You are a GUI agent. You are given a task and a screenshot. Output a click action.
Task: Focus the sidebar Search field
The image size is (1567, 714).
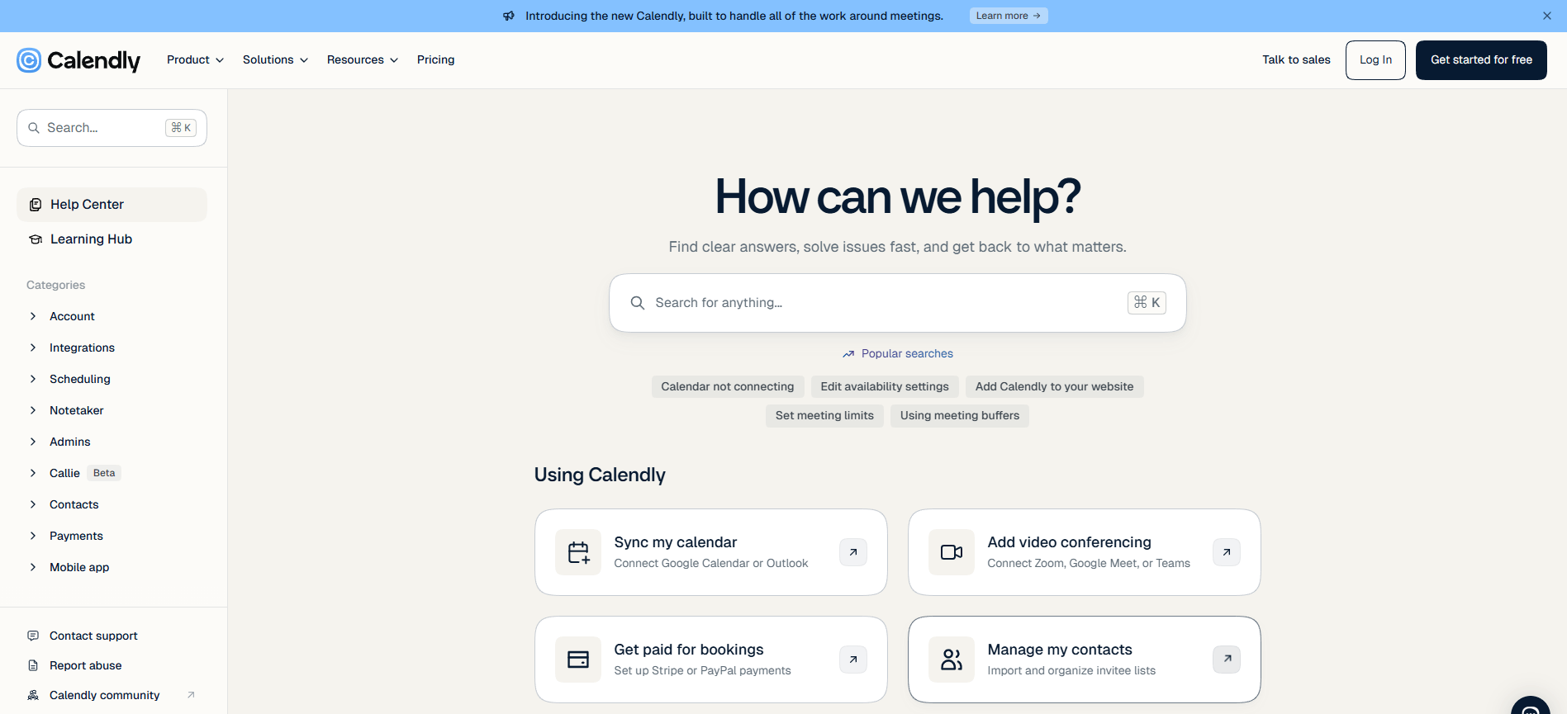coord(112,128)
